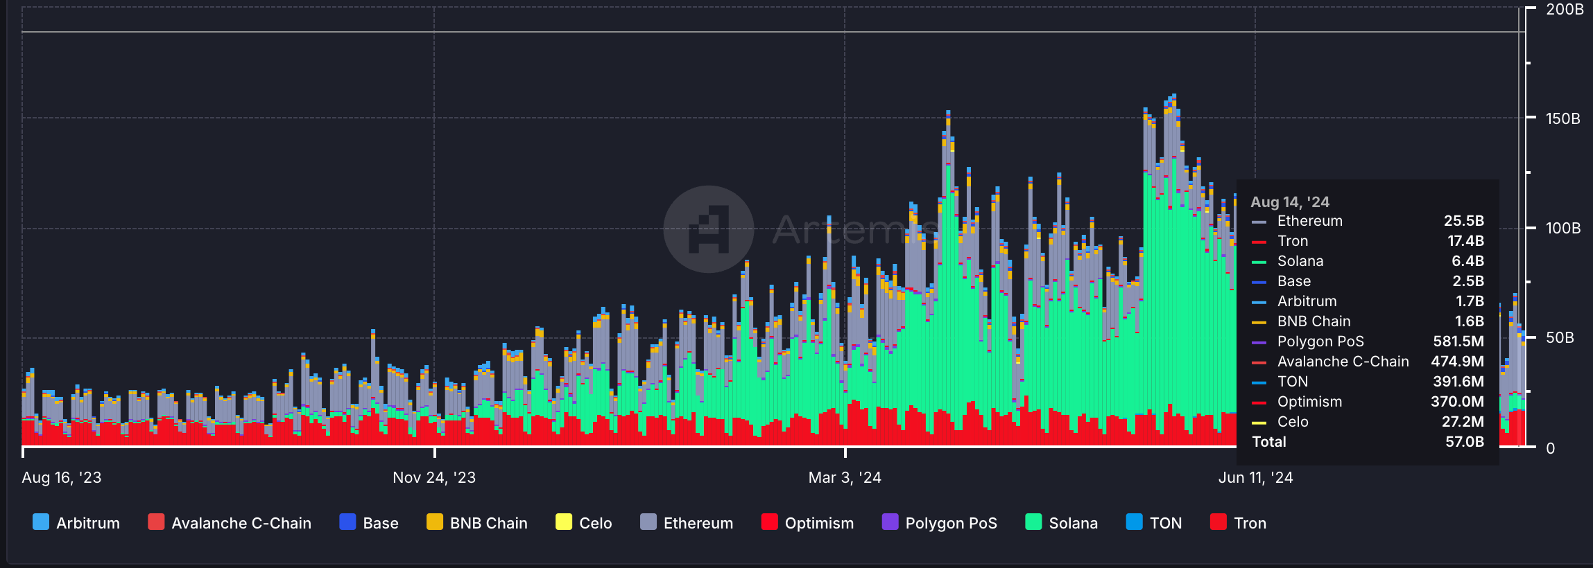Toggle the Arbitrum legend swatch
The width and height of the screenshot is (1593, 568).
coord(41,522)
